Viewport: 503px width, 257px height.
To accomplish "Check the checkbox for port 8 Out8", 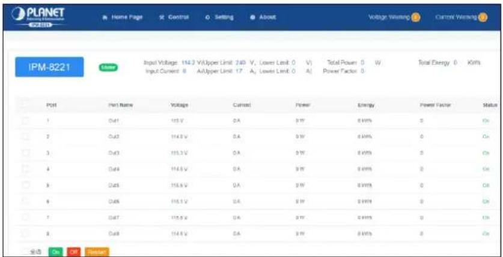I will (26, 233).
